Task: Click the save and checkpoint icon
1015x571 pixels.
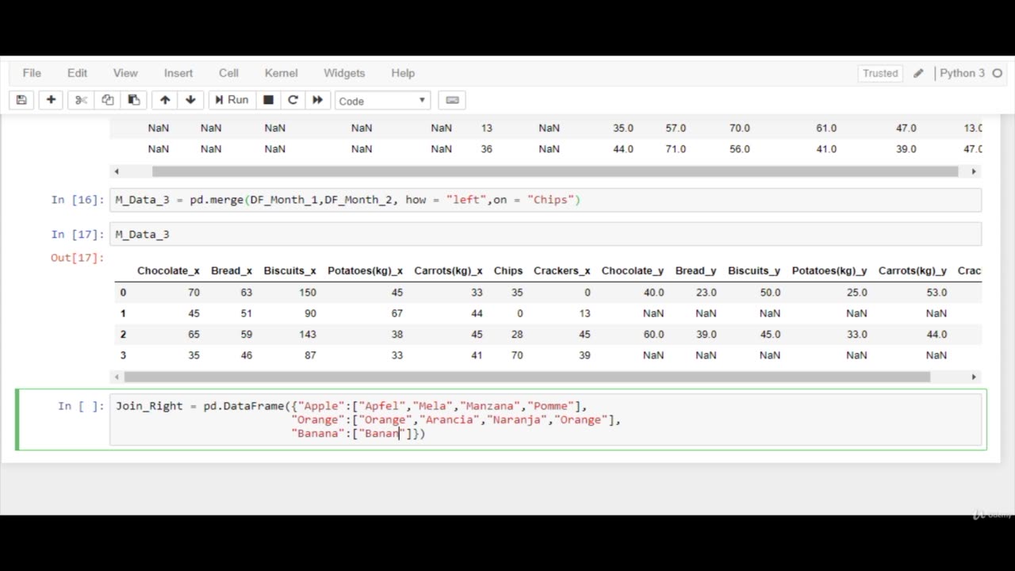Action: (21, 100)
